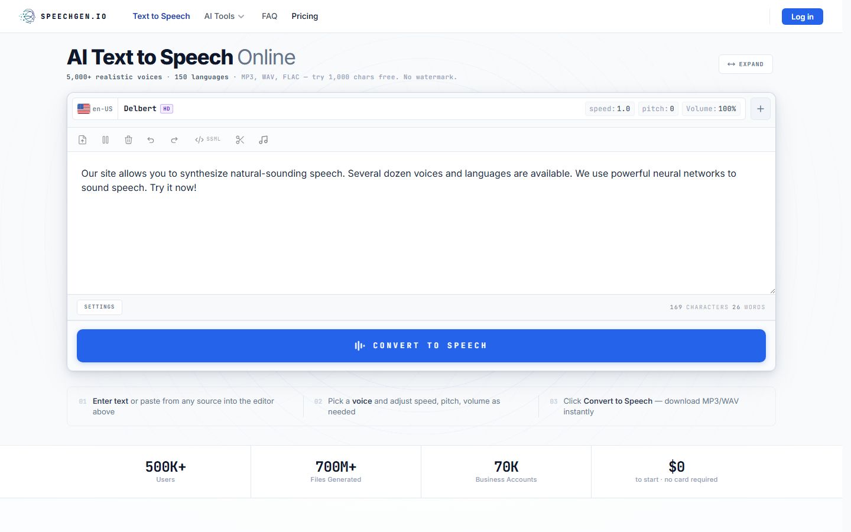
Task: Click step 02 'Pick a voice' instruction
Action: (420, 406)
